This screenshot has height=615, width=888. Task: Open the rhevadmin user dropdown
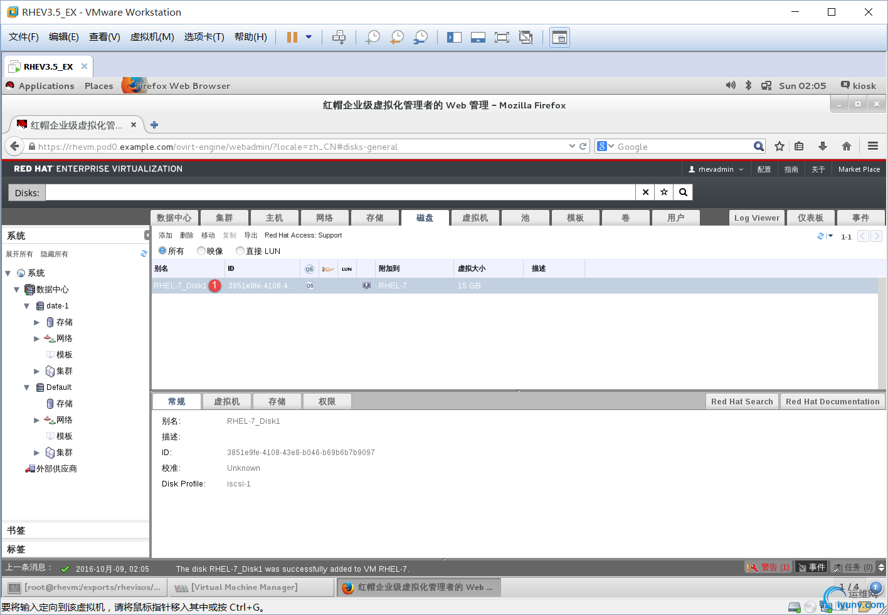tap(716, 169)
